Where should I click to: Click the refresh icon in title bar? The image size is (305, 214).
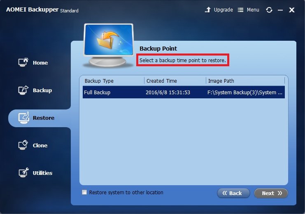pyautogui.click(x=269, y=10)
